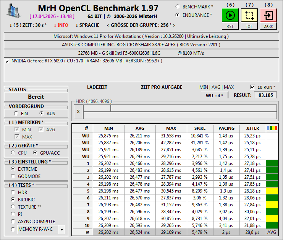Change the GRÖSSE DER GRUPPE 256 value
Screen dimensions: 283x240
(x=141, y=25)
